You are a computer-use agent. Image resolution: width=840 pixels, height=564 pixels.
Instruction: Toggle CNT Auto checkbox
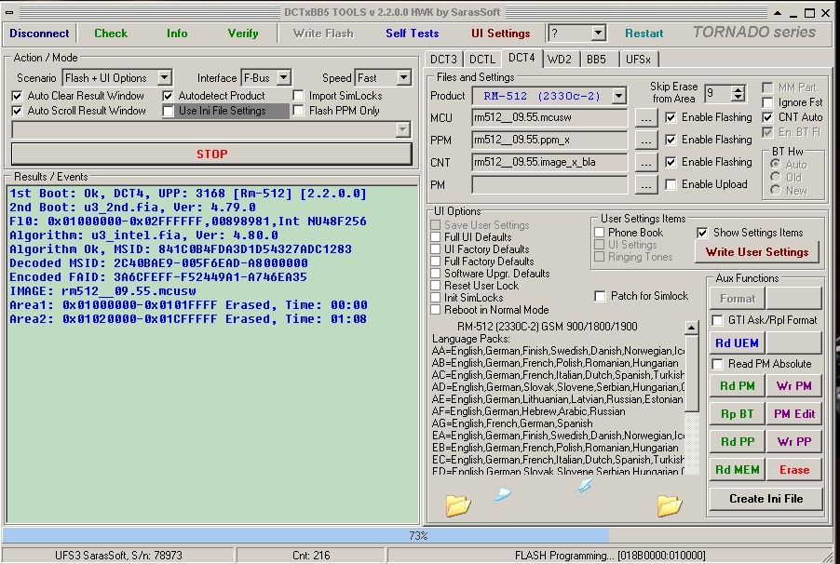767,116
